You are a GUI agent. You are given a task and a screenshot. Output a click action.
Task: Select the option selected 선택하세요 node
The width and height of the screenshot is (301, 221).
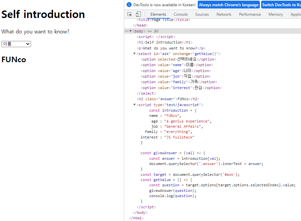178,59
